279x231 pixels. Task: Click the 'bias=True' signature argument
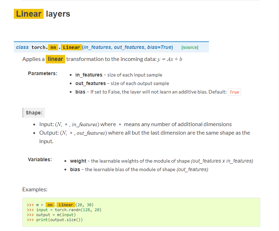pos(159,47)
